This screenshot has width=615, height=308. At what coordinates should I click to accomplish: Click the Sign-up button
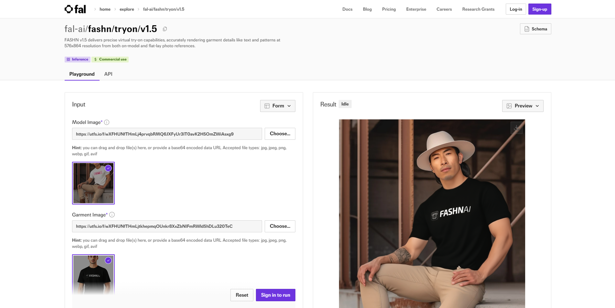[540, 9]
